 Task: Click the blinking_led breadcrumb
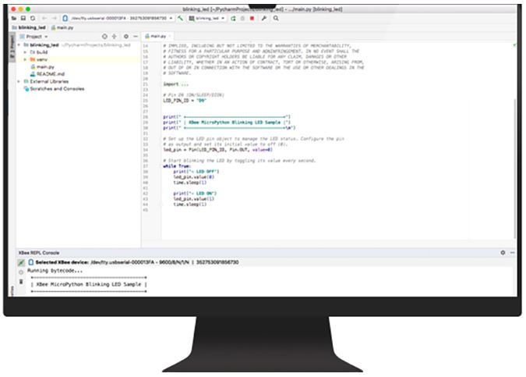click(29, 27)
